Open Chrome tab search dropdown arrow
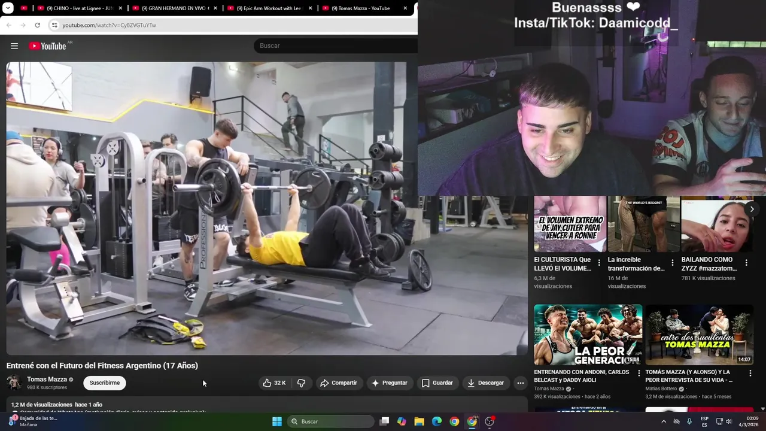 (x=8, y=8)
